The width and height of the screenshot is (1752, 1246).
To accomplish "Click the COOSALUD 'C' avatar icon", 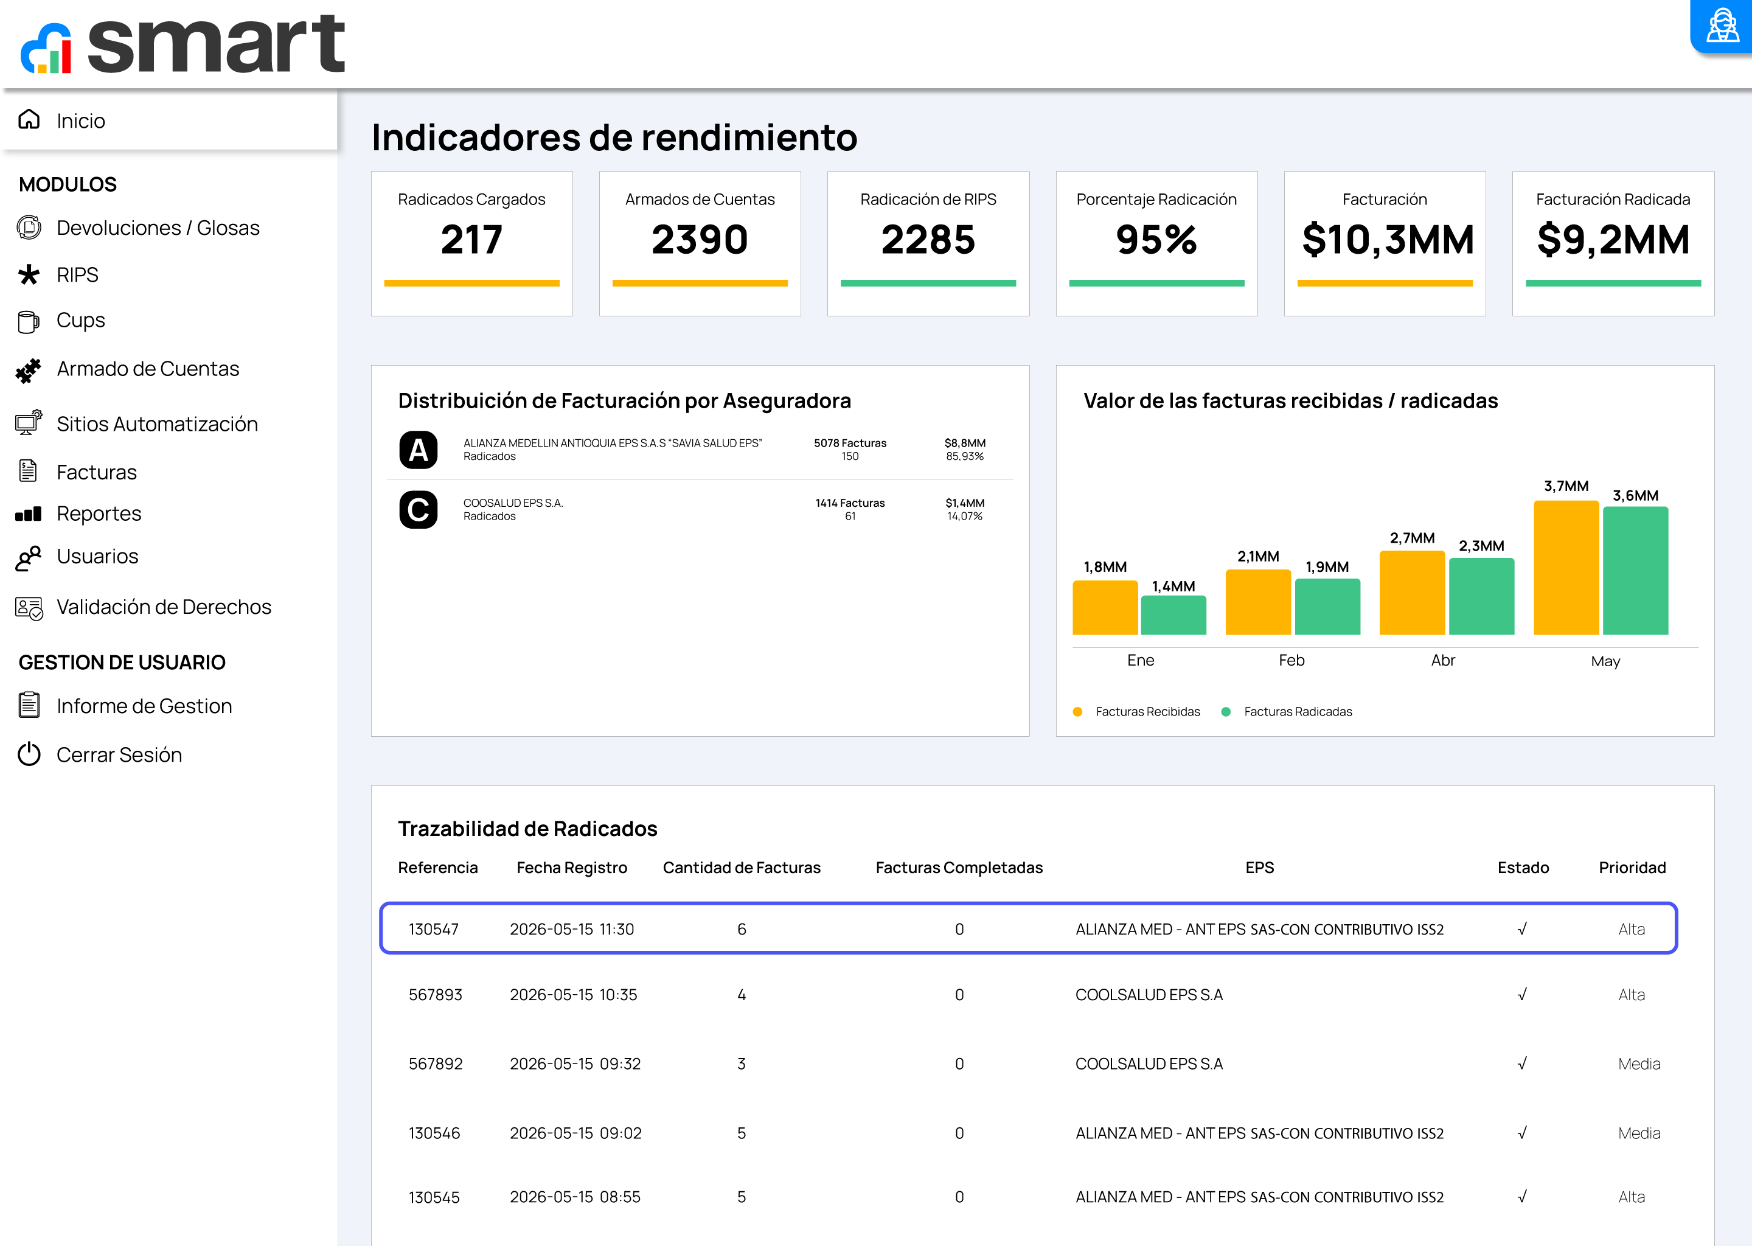I will 418,509.
